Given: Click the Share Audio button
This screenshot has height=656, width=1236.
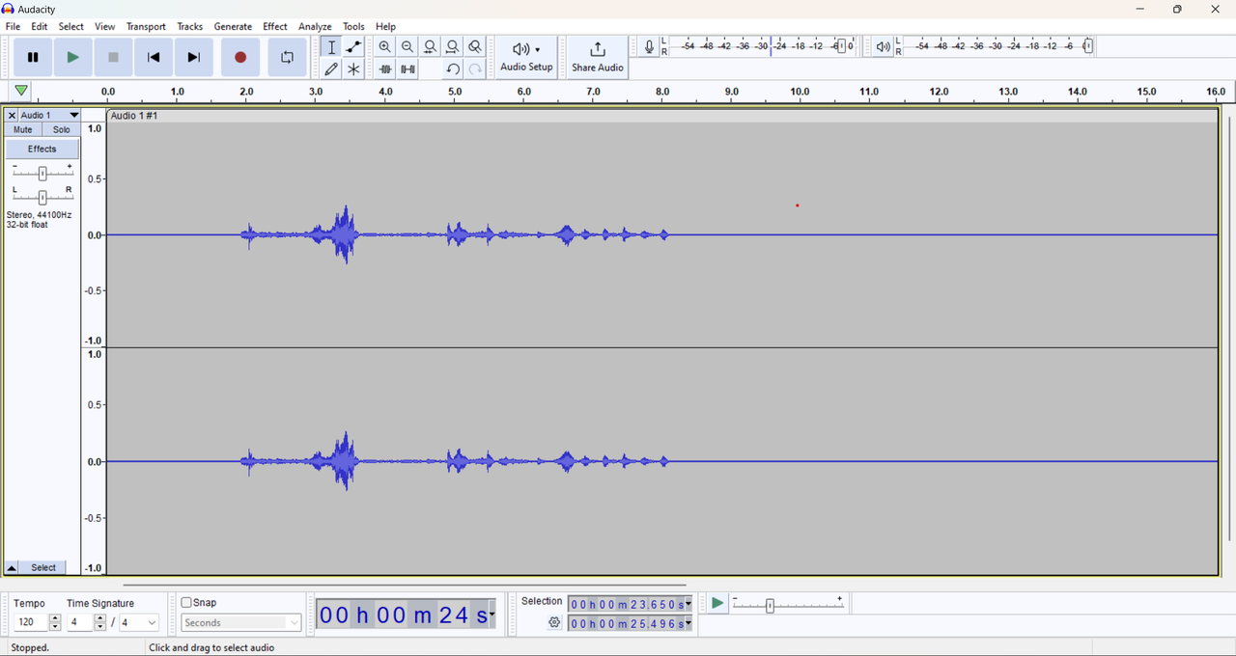Looking at the screenshot, I should 598,58.
